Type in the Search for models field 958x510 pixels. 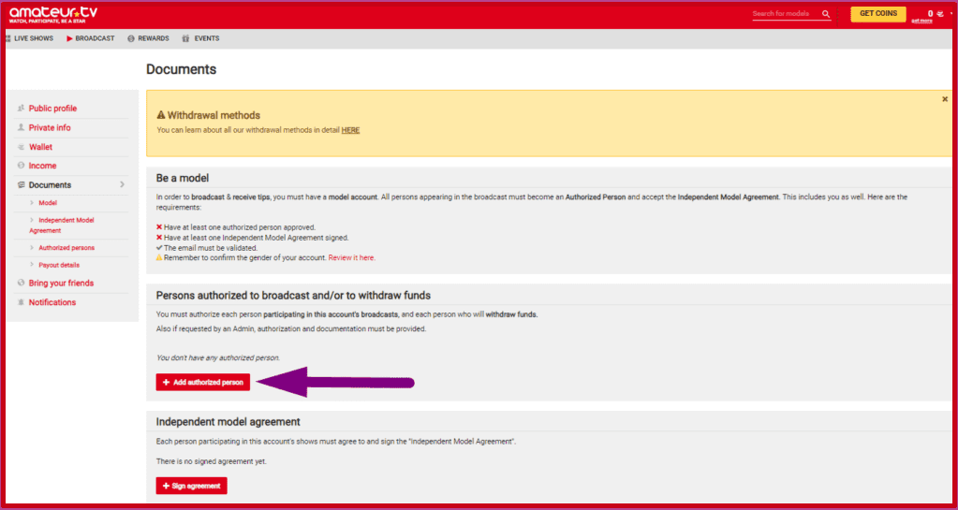point(784,14)
